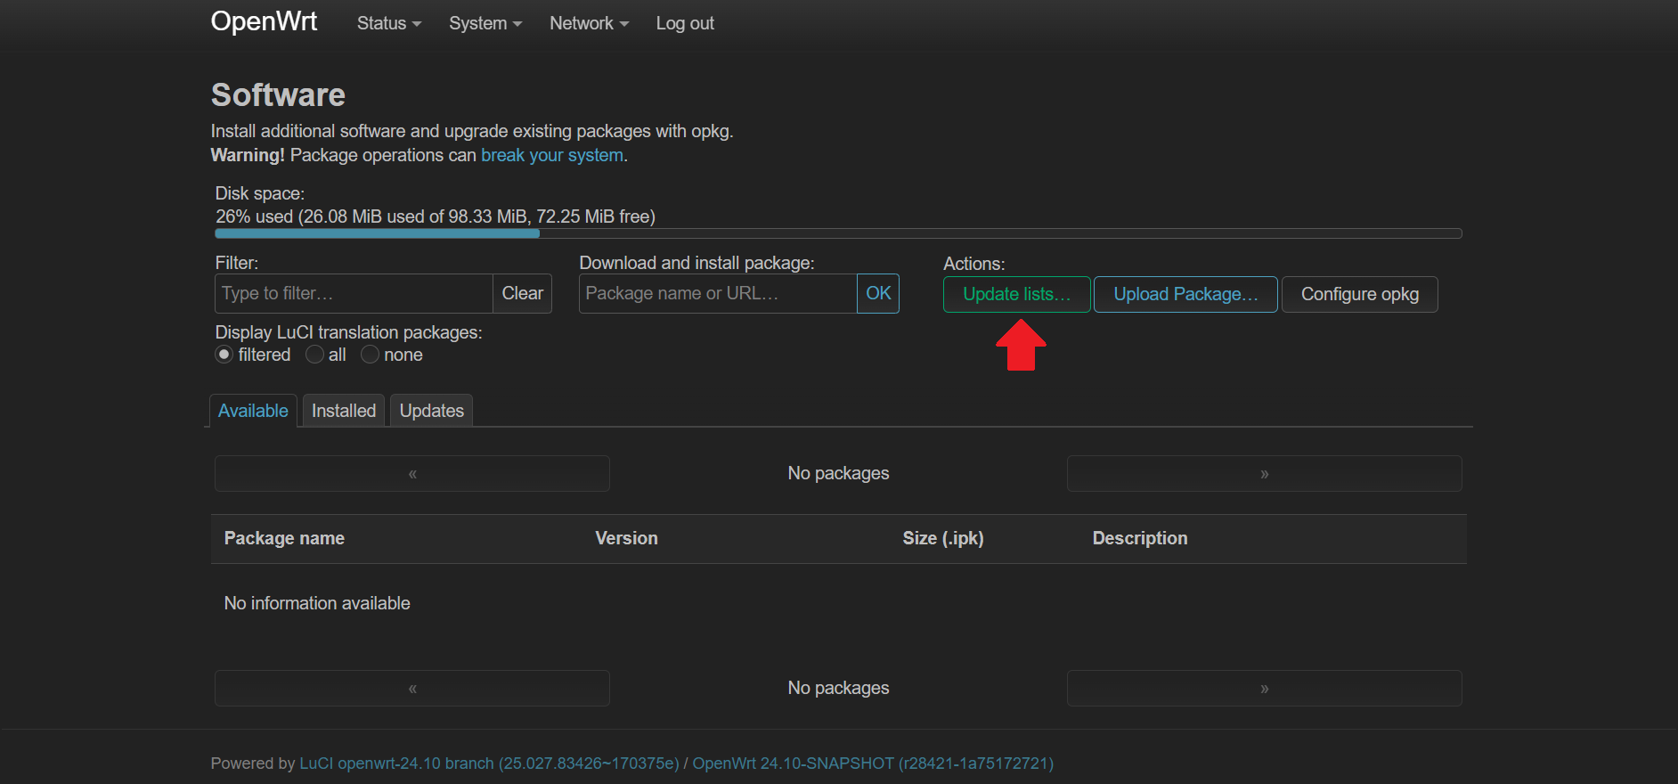Expand the Status menu

pyautogui.click(x=389, y=24)
